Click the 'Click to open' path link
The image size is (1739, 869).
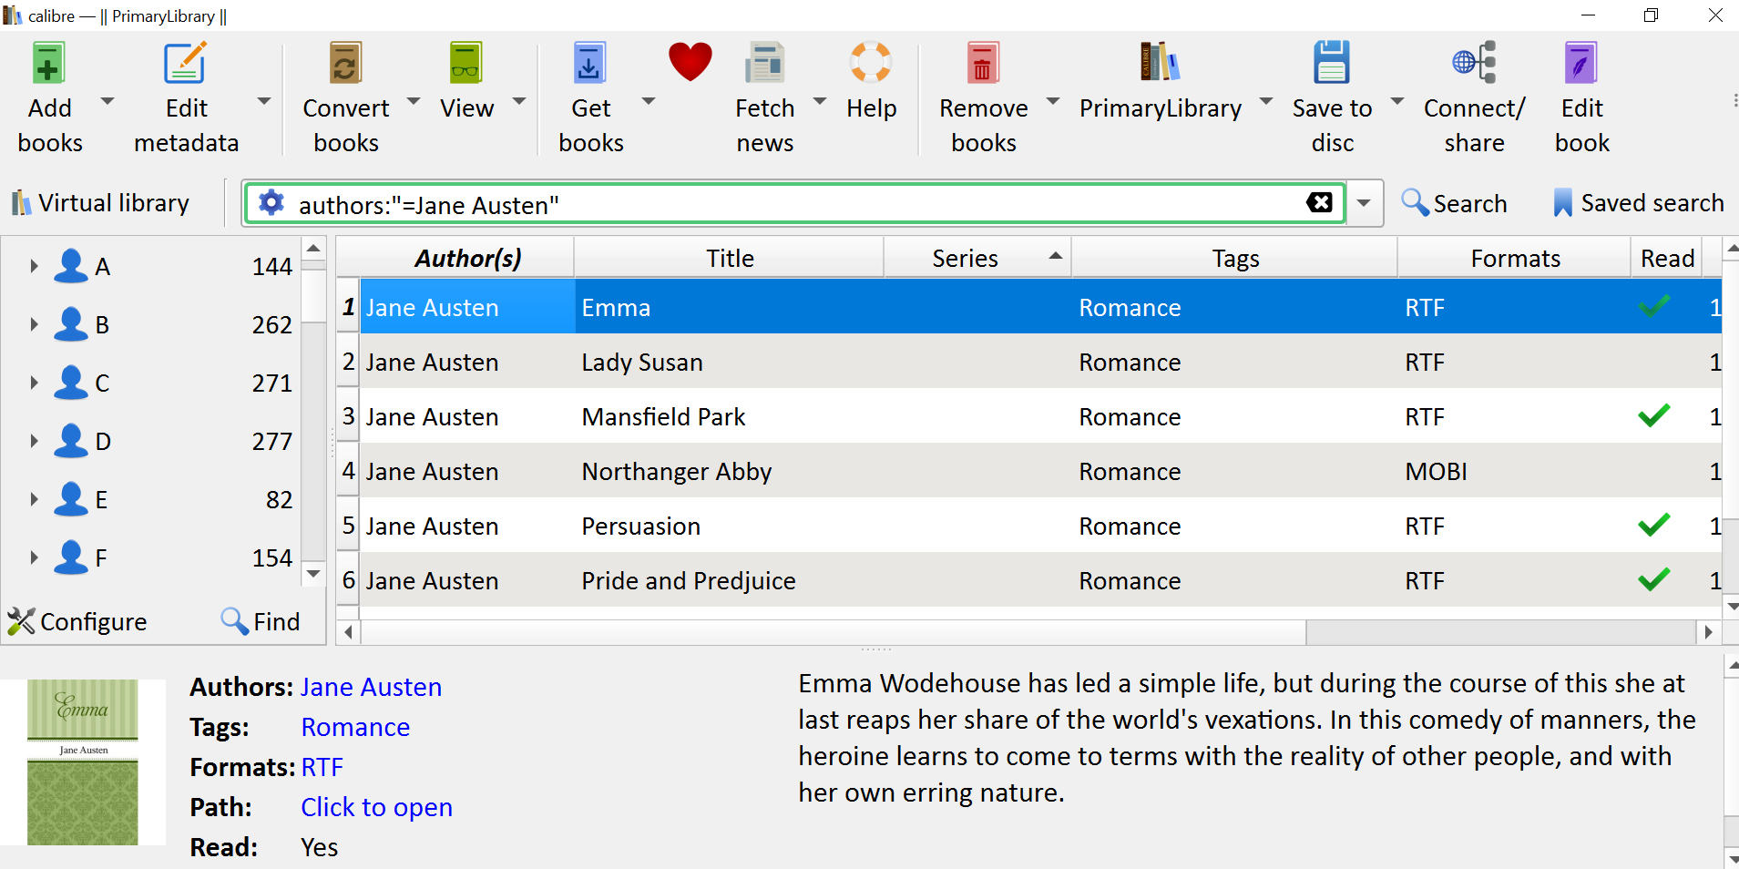376,807
